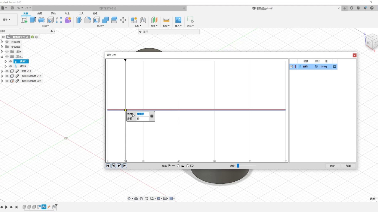Click the Measure ruler icon

[x=166, y=20]
